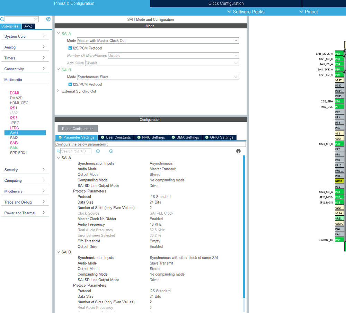The image size is (346, 313).
Task: Click SAI A Audio Frequency value 48 KHz
Action: (156, 224)
